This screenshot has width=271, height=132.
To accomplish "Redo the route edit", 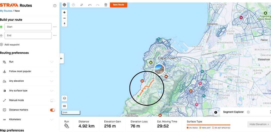I will tap(98, 5).
